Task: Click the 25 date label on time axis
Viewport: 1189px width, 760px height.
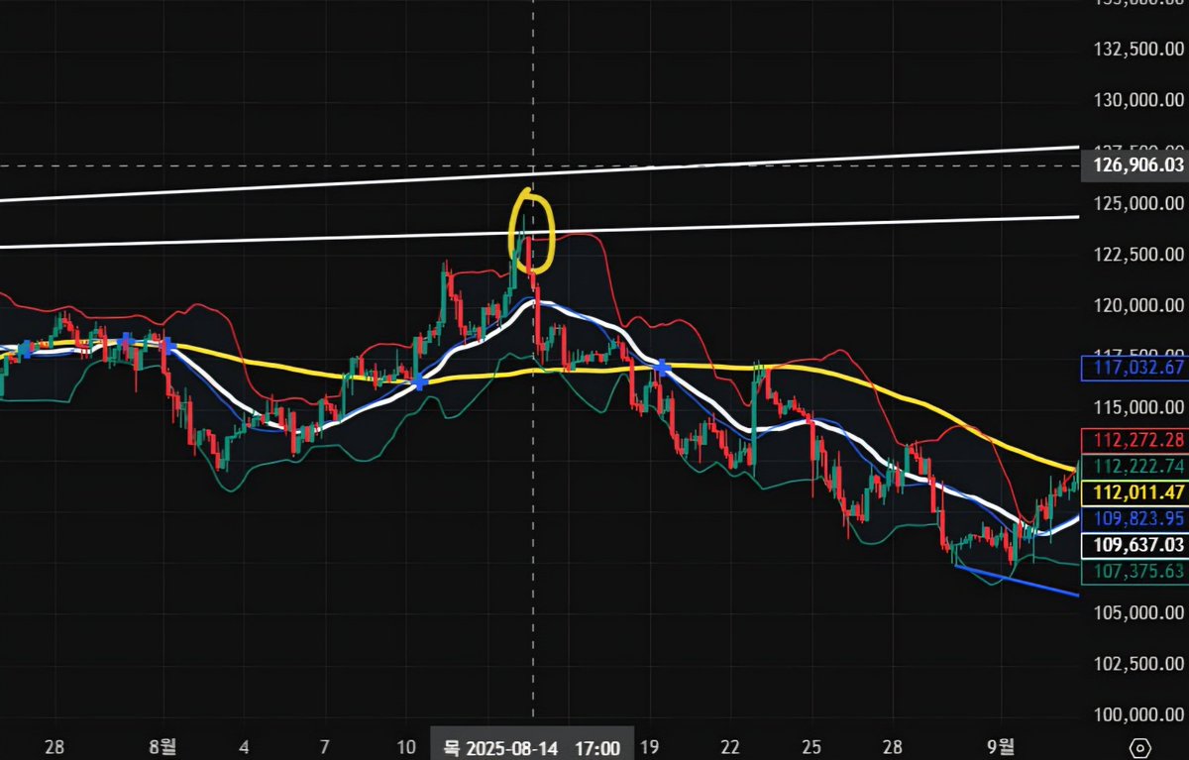Action: [811, 748]
